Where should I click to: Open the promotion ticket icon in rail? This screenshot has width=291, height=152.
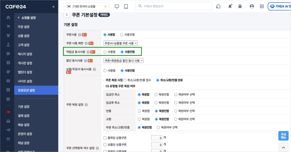(x=8, y=81)
